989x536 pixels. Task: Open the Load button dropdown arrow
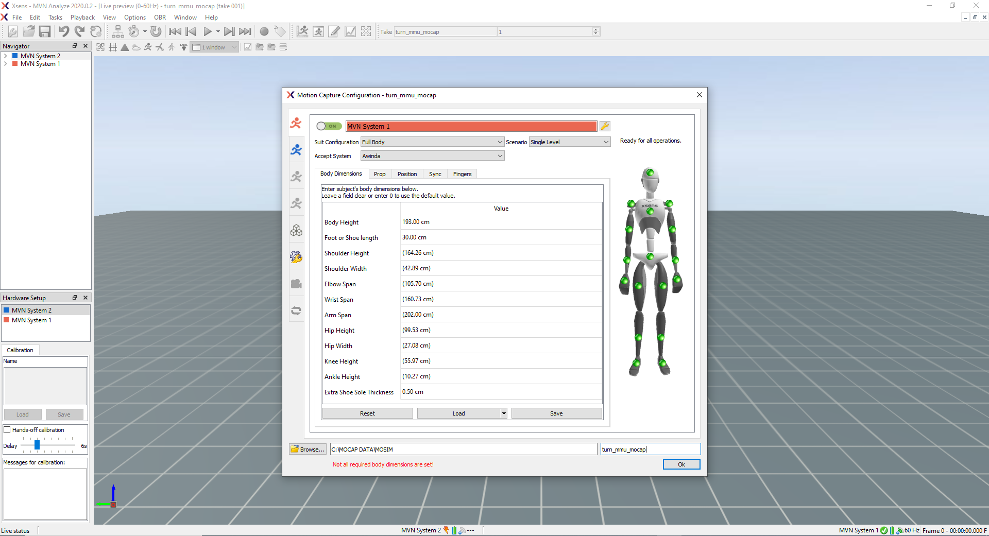pyautogui.click(x=504, y=413)
